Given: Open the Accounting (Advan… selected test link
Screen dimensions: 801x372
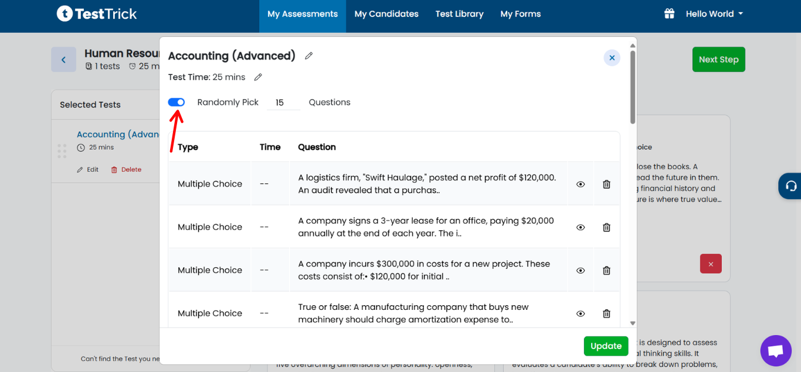Looking at the screenshot, I should pyautogui.click(x=118, y=134).
